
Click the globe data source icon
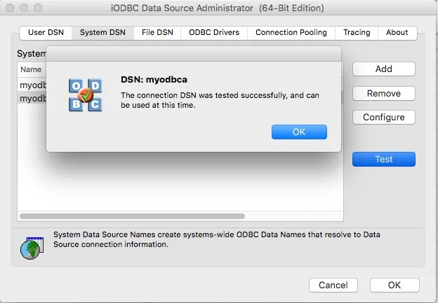[32, 246]
